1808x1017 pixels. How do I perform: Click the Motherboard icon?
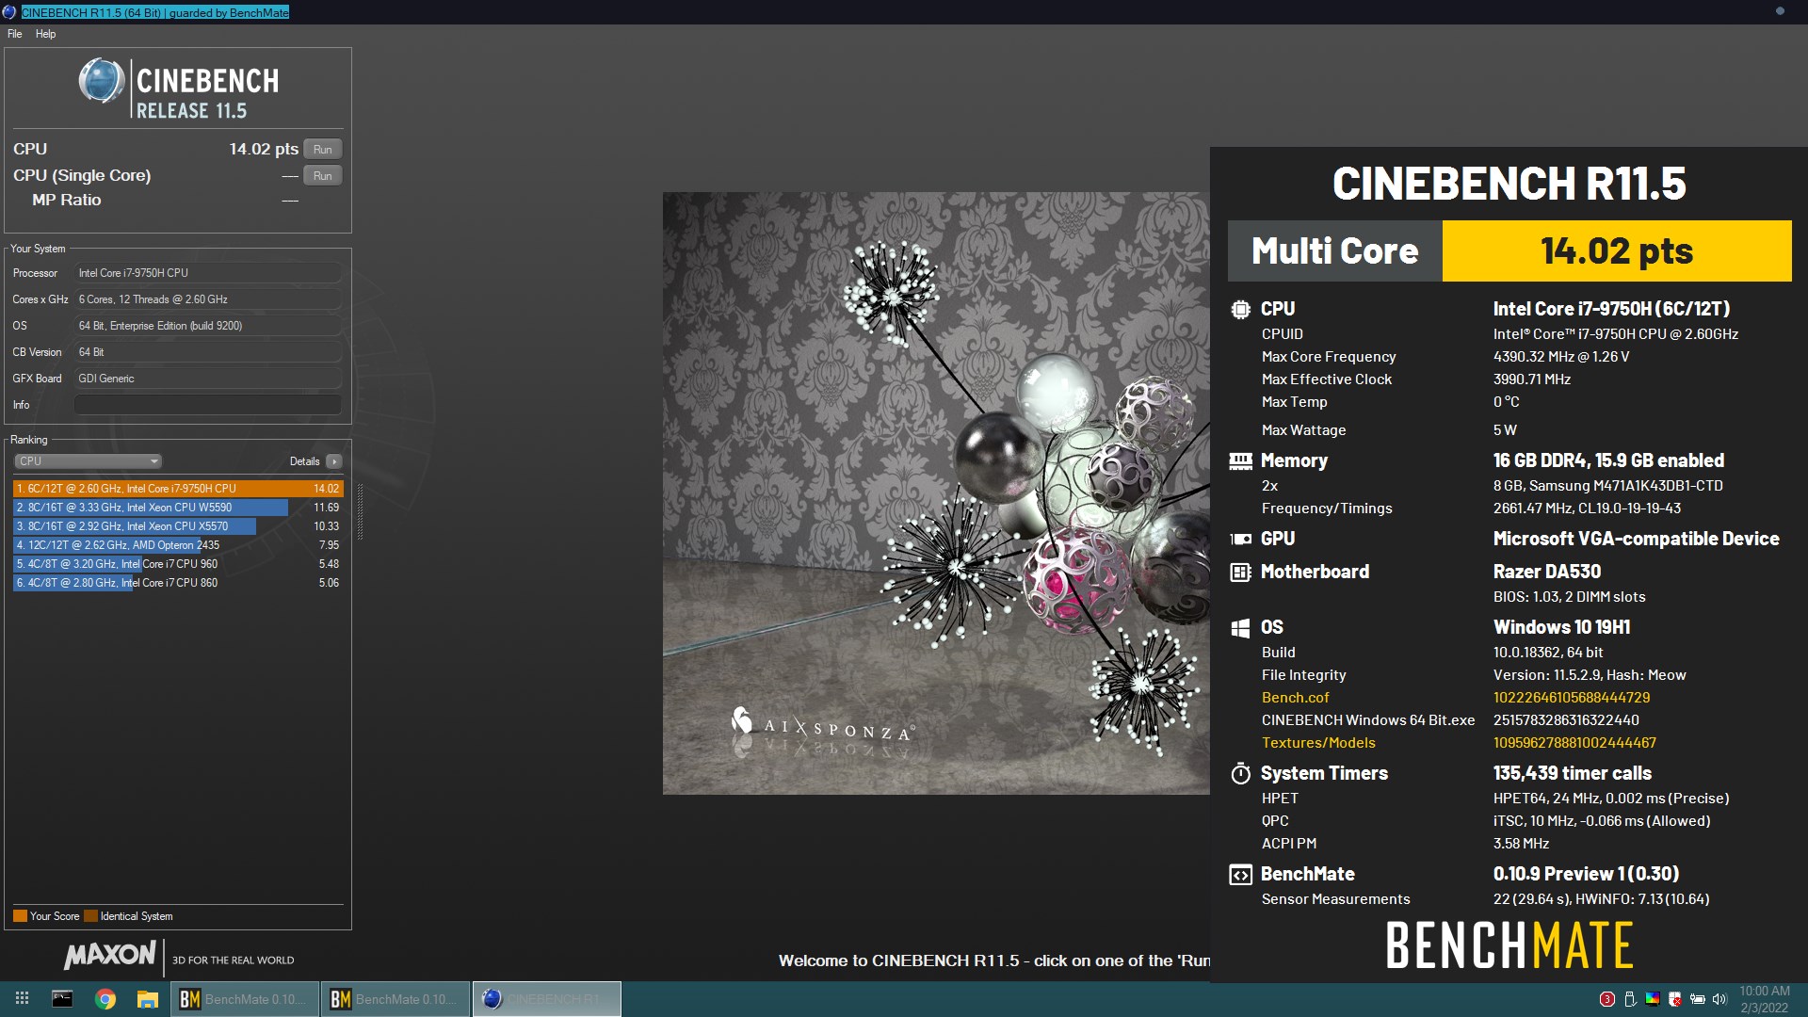(x=1240, y=572)
